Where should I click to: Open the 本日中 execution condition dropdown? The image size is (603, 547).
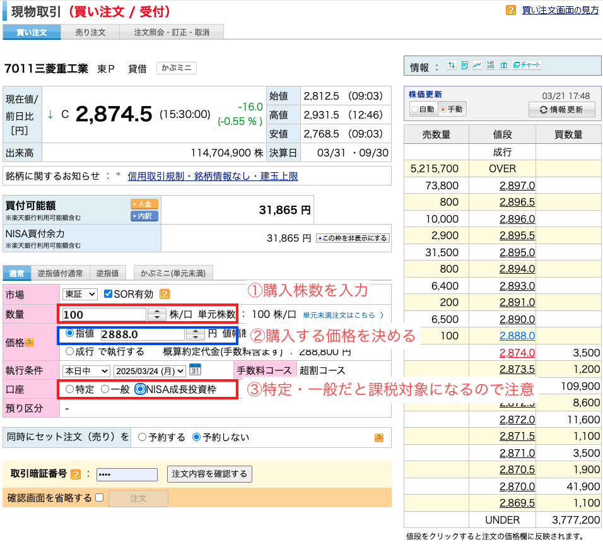click(x=86, y=371)
